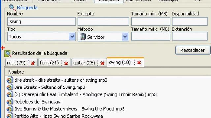211x118 pixels.
Task: Focus the Extensión field
Action: tap(190, 36)
